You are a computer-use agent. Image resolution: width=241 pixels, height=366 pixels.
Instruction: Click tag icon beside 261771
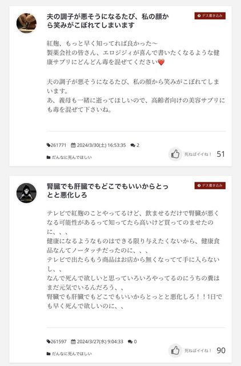49,145
